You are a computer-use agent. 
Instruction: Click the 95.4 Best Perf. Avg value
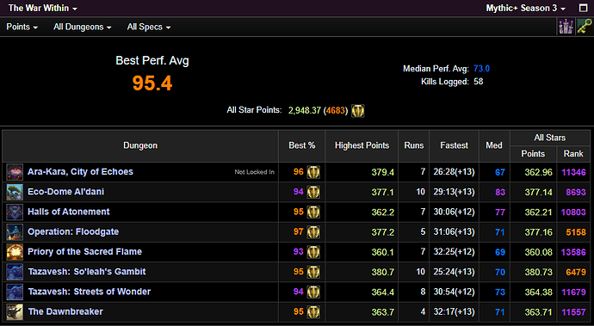pos(152,83)
